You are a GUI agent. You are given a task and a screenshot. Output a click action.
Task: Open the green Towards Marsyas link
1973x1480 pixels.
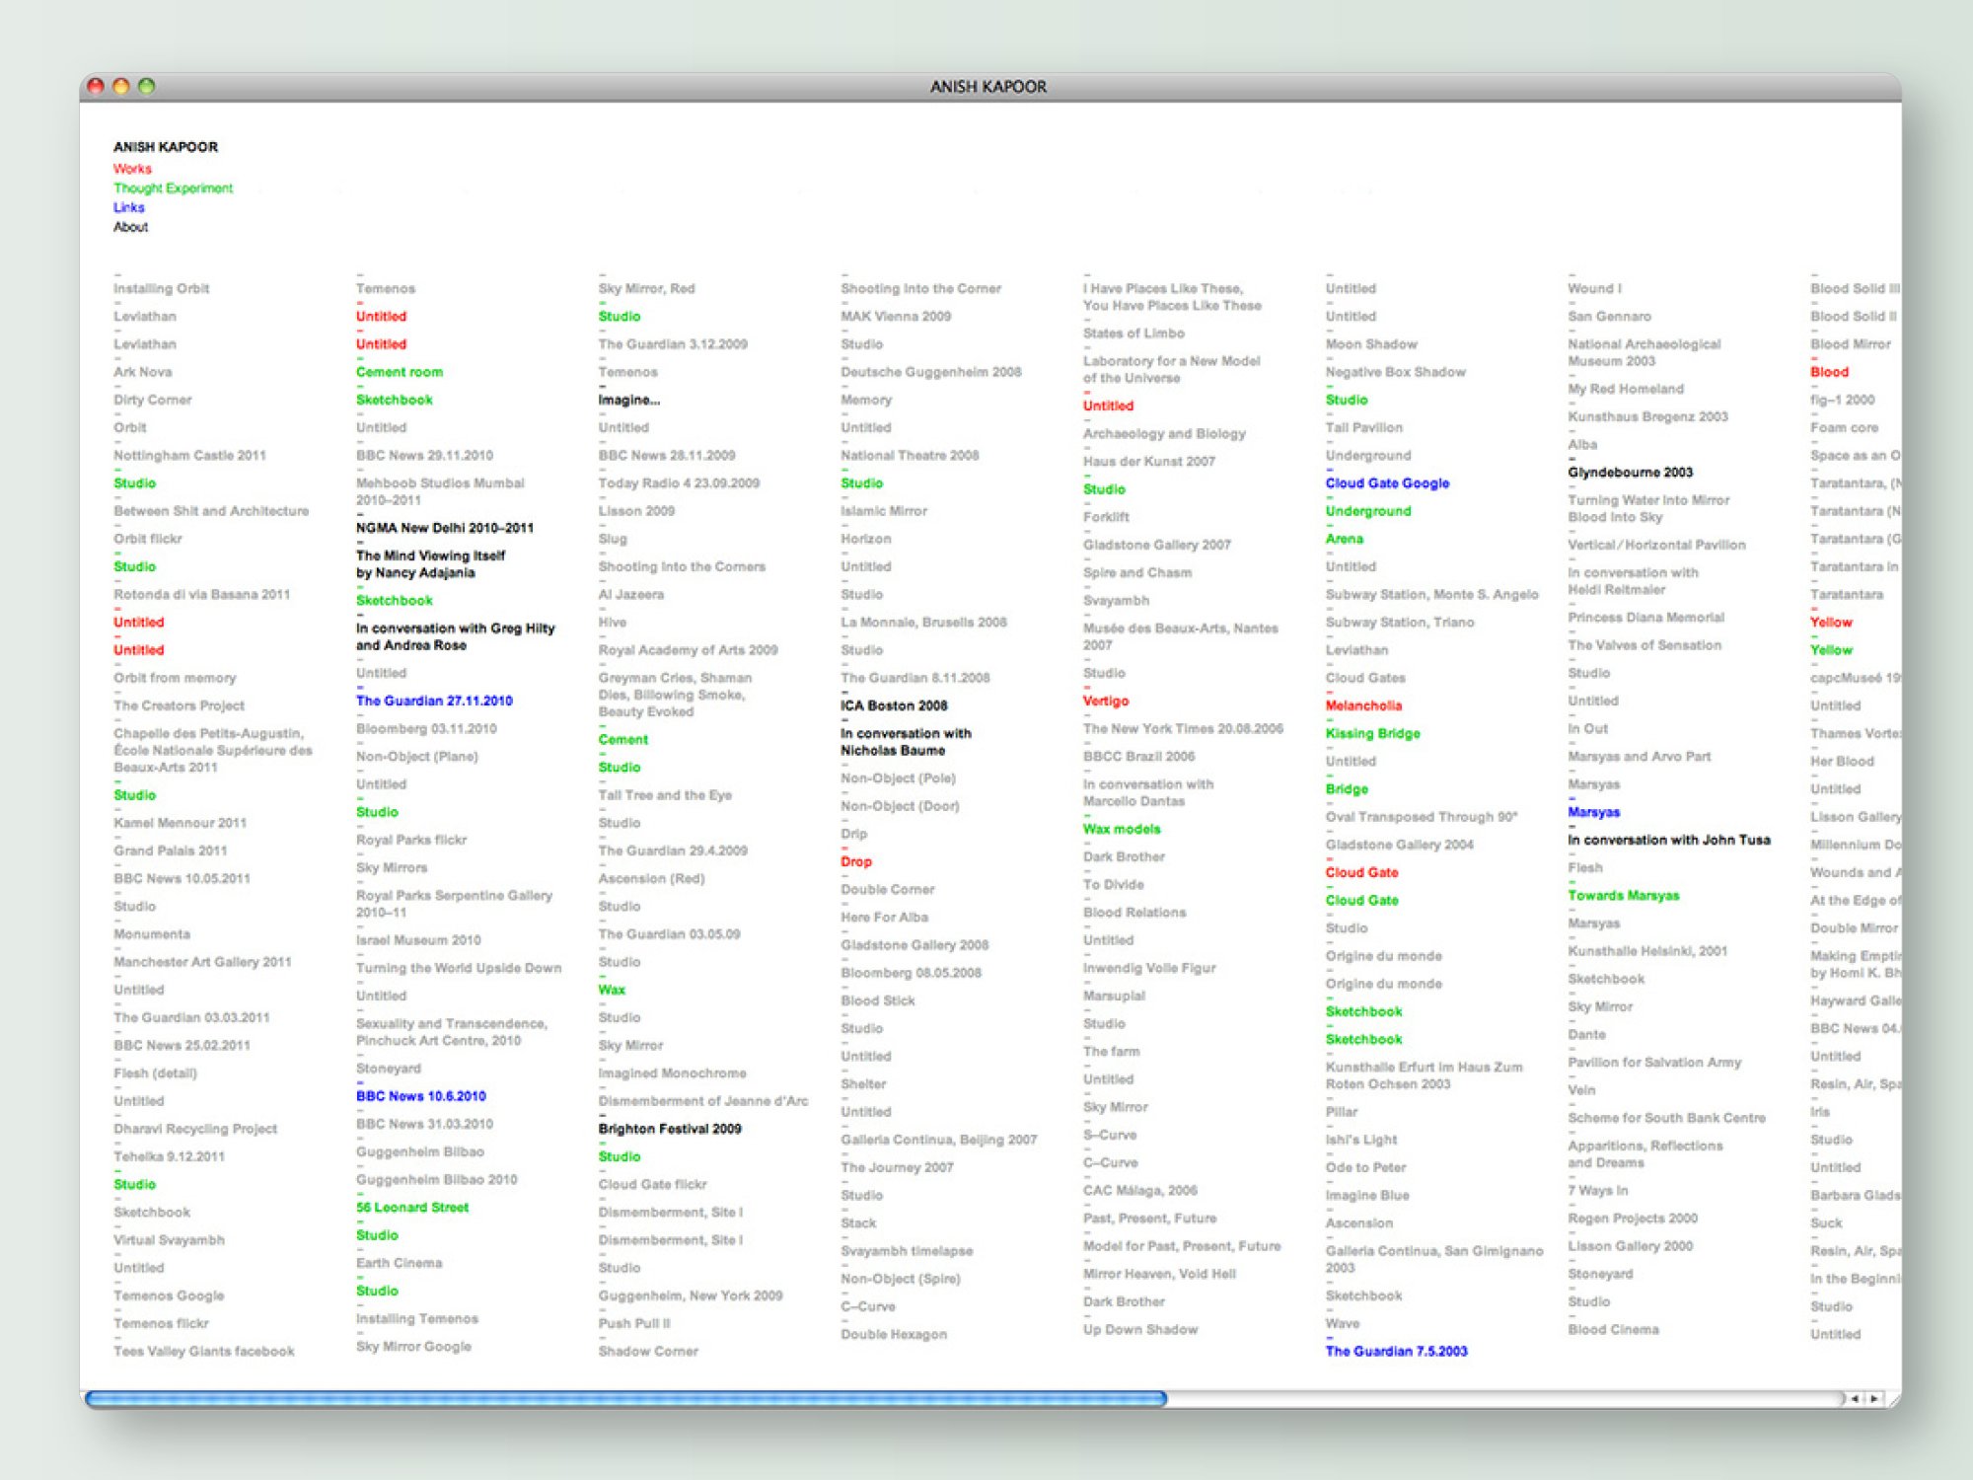point(1624,896)
